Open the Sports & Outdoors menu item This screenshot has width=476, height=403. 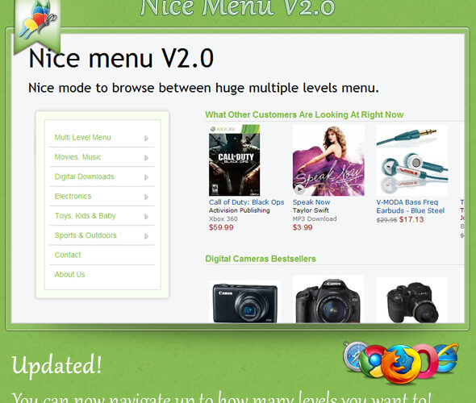pyautogui.click(x=102, y=235)
